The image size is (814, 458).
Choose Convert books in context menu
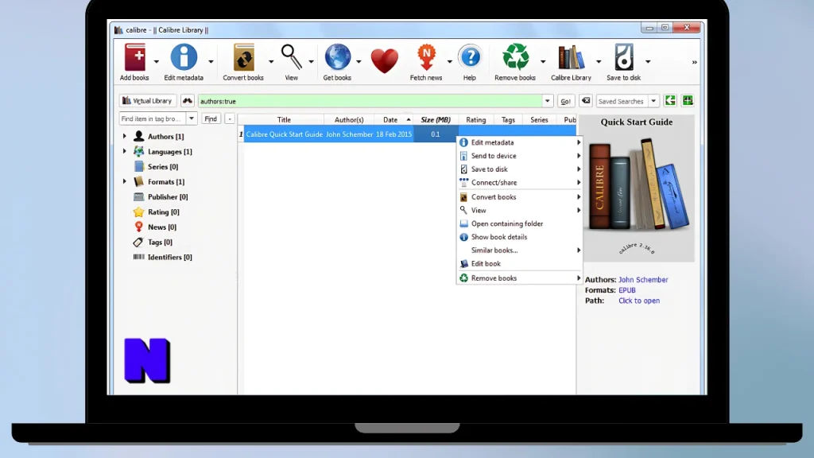tap(518, 197)
